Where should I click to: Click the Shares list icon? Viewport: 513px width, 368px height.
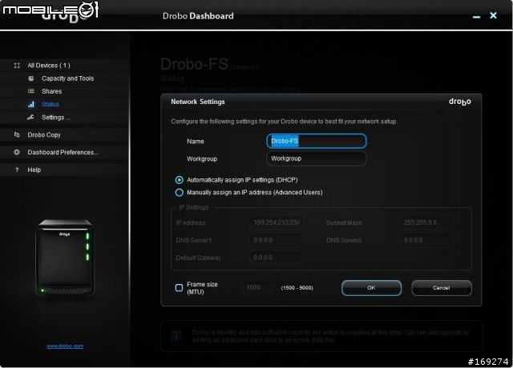[31, 91]
